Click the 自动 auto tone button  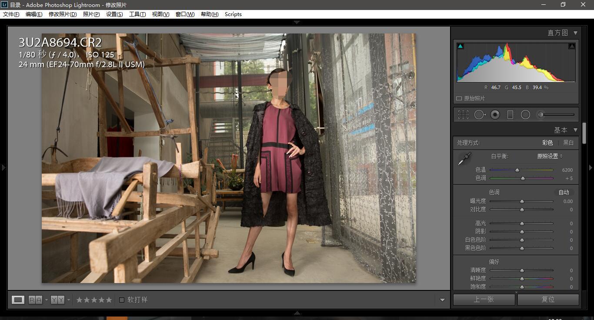pos(564,192)
